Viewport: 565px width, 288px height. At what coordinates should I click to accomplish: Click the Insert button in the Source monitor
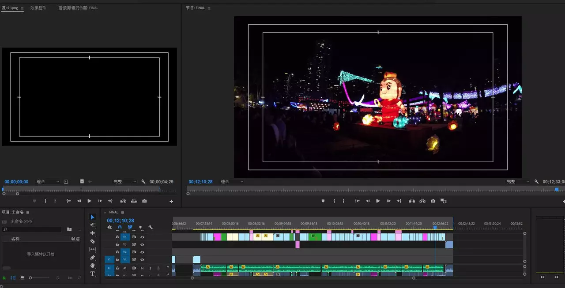click(123, 201)
